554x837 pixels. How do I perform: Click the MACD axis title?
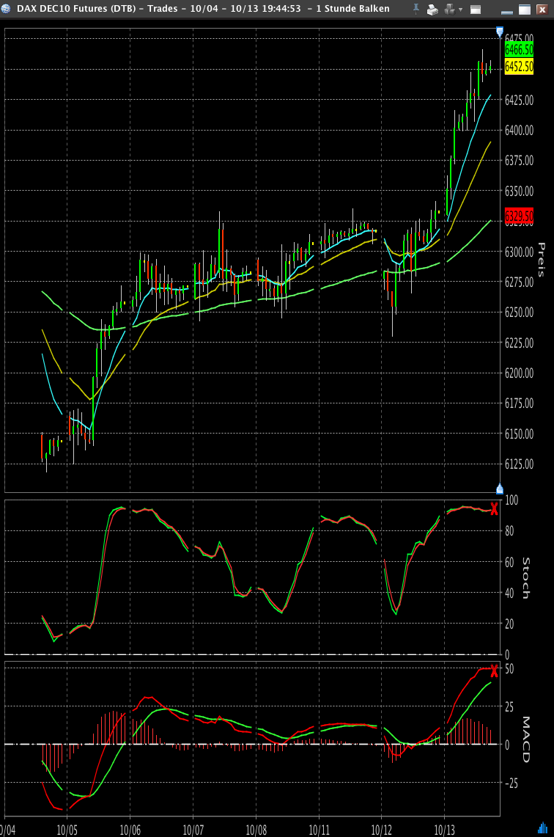pyautogui.click(x=525, y=739)
